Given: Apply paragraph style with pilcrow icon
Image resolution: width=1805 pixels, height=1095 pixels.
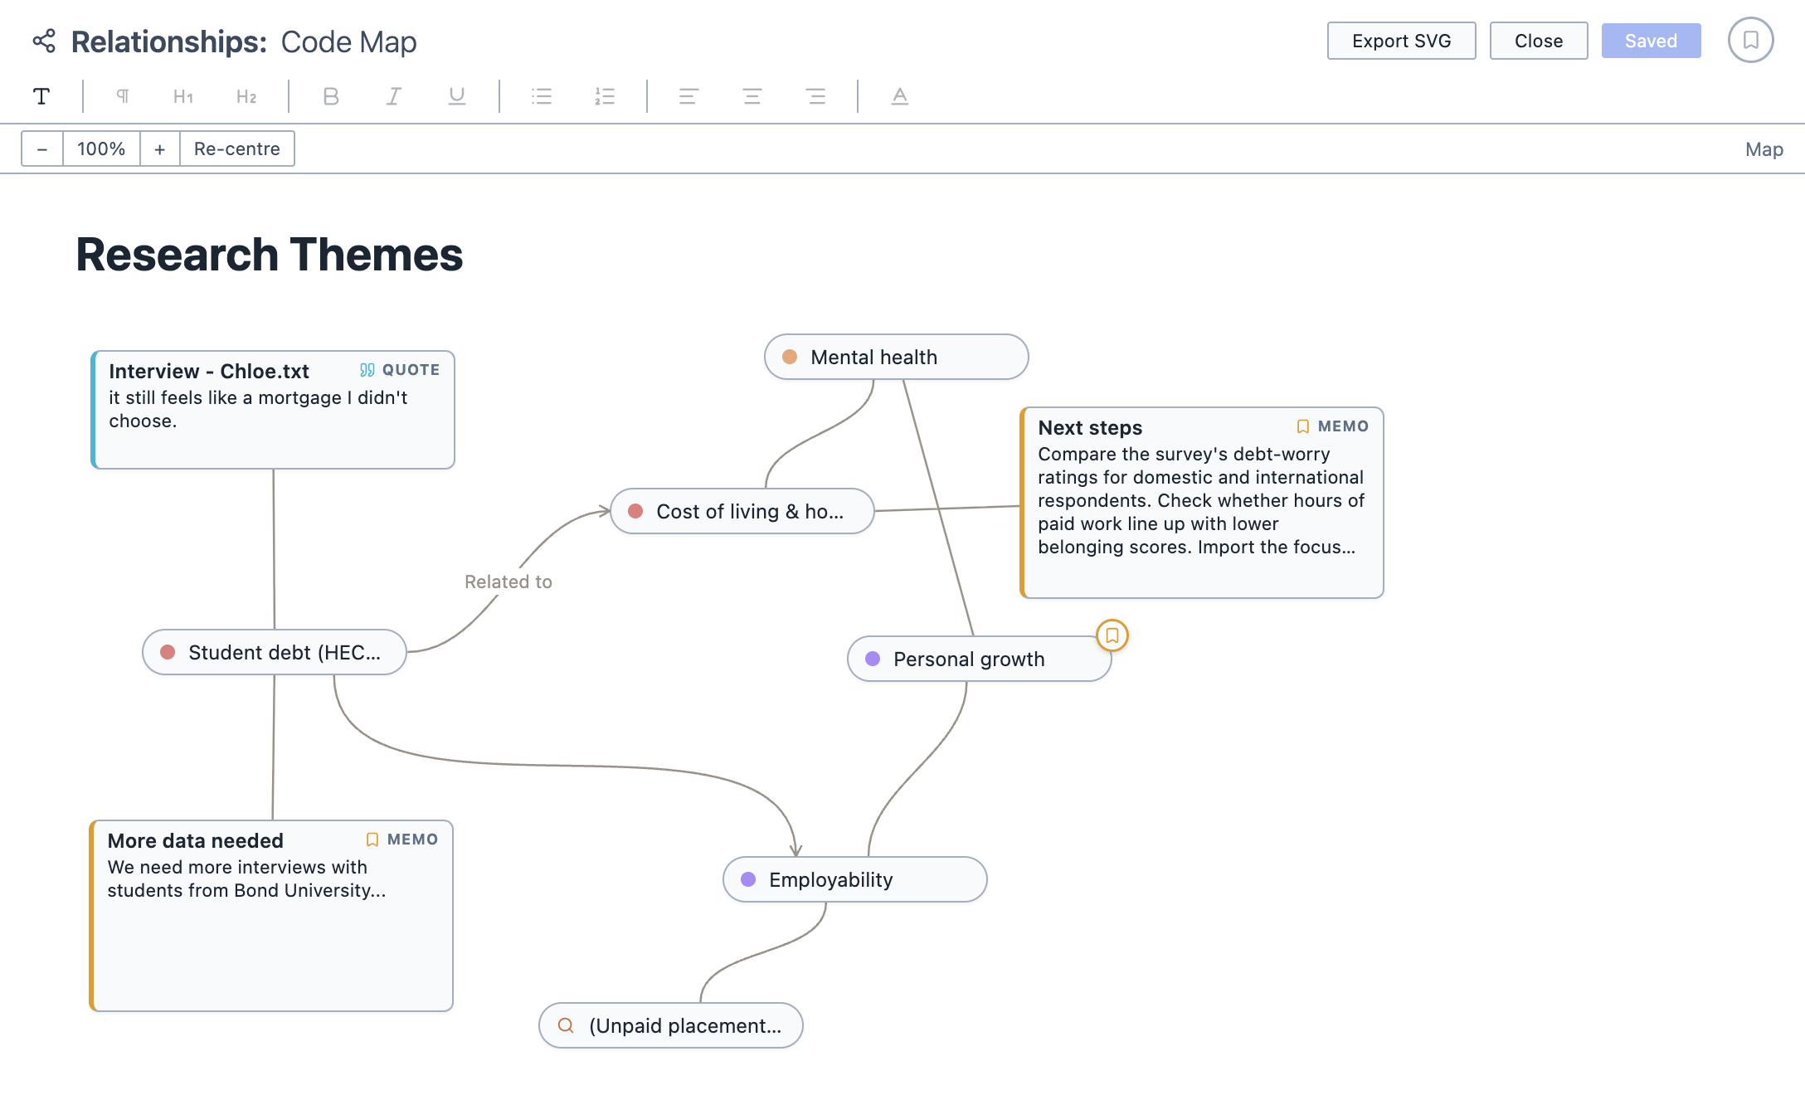Looking at the screenshot, I should (122, 96).
